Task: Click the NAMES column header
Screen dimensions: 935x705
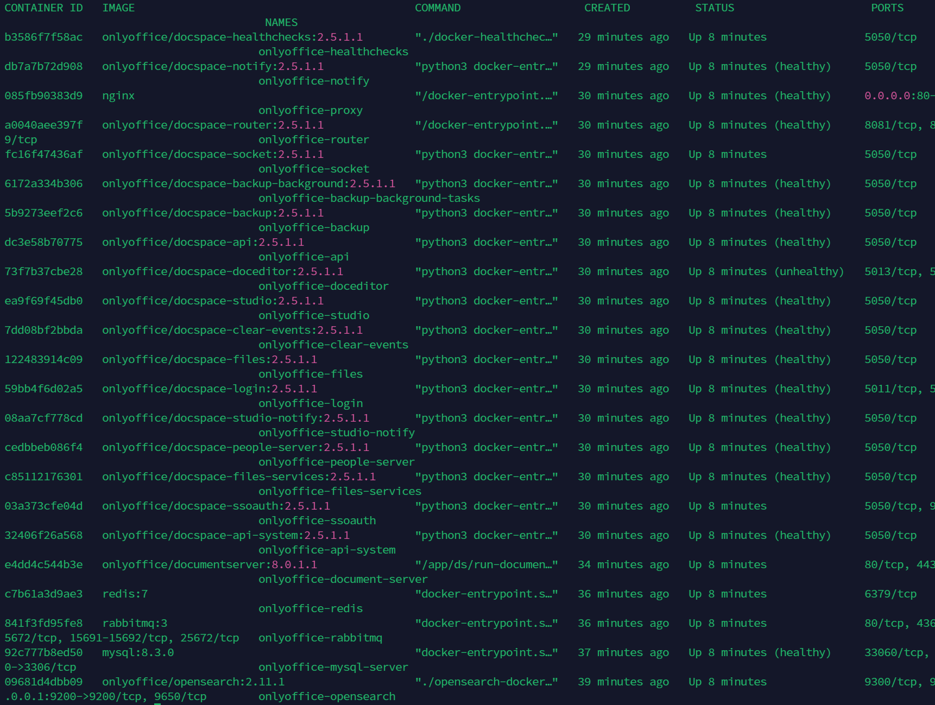Action: pyautogui.click(x=281, y=22)
